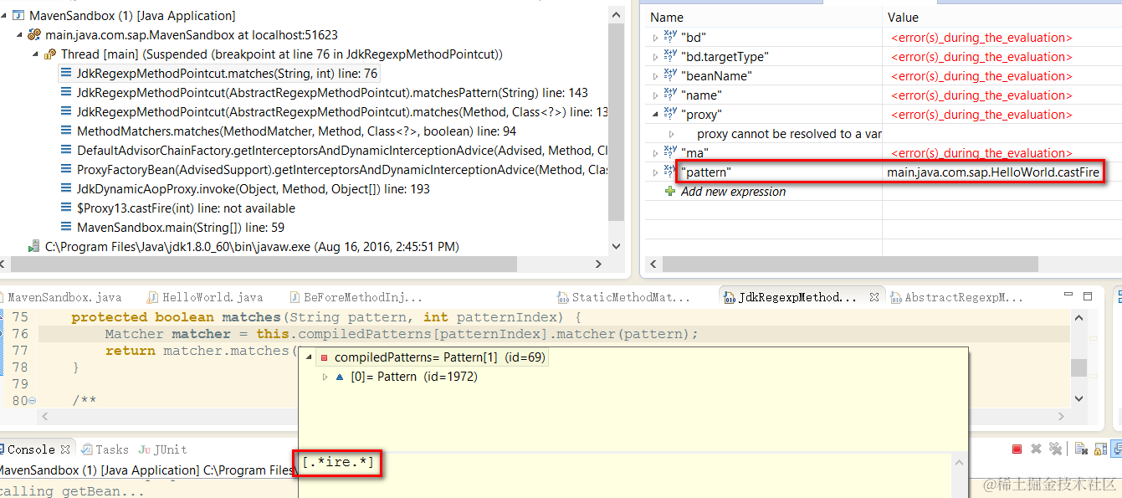Open the HelloWorld.java editor tab
1122x498 pixels.
coord(205,297)
